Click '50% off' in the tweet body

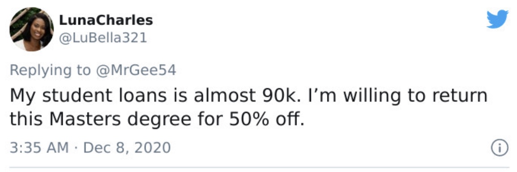pyautogui.click(x=264, y=120)
